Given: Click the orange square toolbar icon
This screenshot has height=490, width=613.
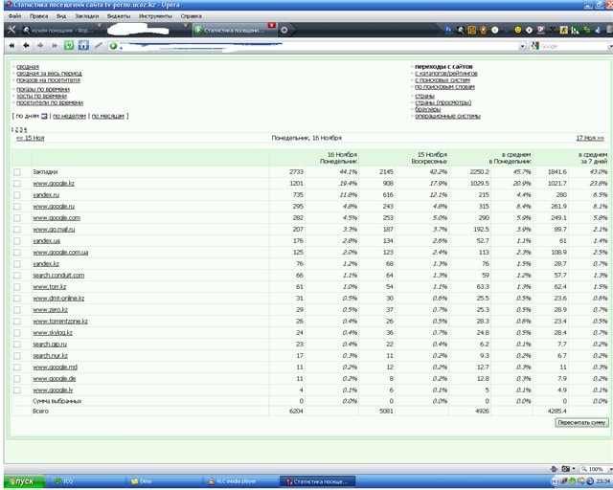Looking at the screenshot, I should [x=472, y=30].
